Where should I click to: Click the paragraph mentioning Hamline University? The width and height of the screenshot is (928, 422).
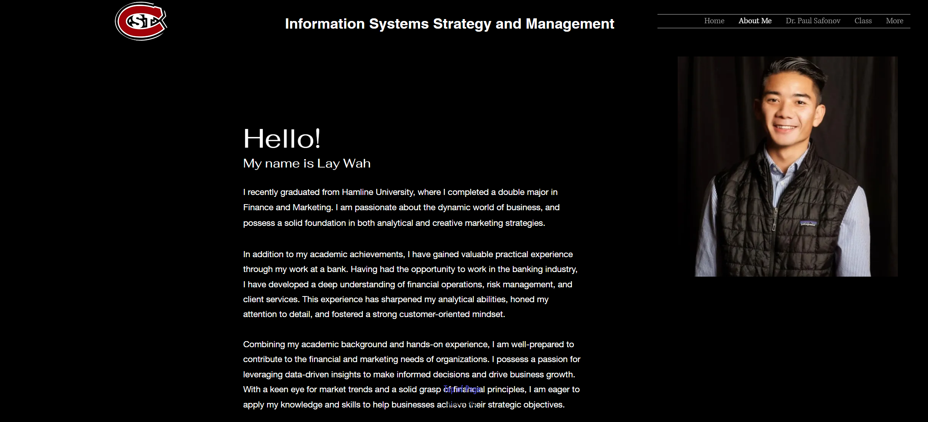click(x=401, y=207)
